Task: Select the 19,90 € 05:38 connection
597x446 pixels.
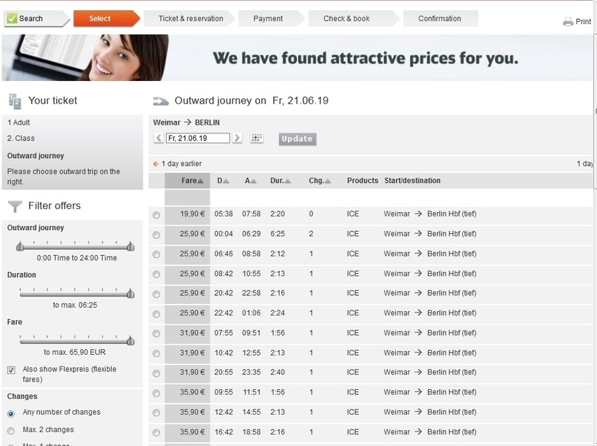Action: point(157,215)
